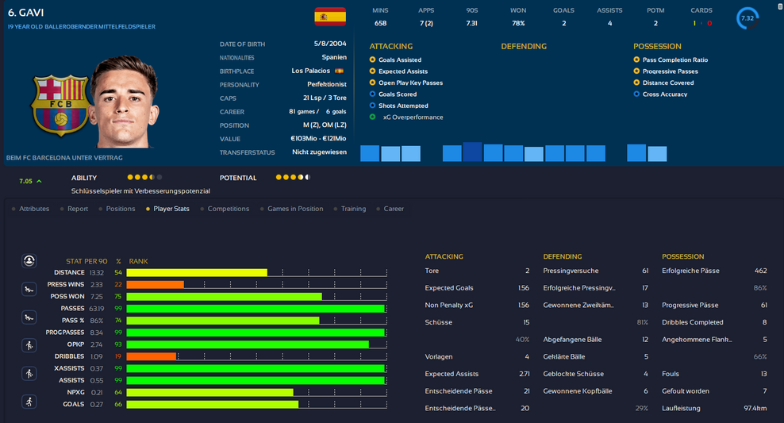Switch to the Attributes tab
The height and width of the screenshot is (423, 784).
point(33,209)
